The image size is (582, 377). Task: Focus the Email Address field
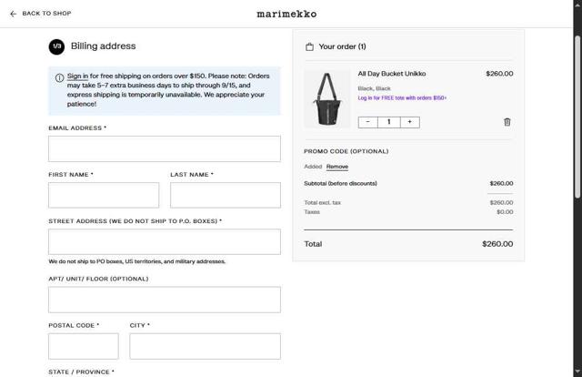165,148
